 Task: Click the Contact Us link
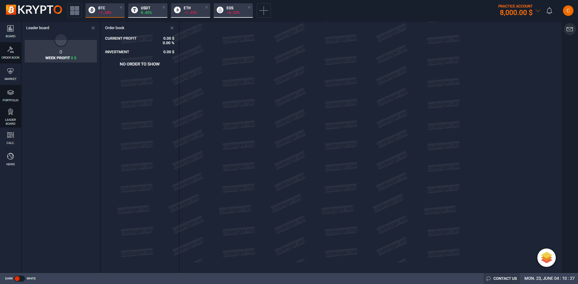pos(502,279)
